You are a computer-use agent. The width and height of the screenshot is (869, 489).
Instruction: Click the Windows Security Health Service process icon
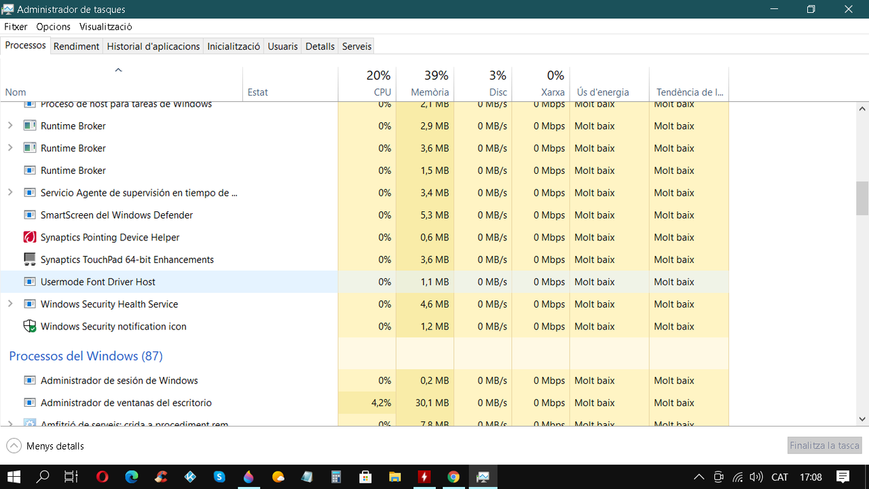[30, 304]
